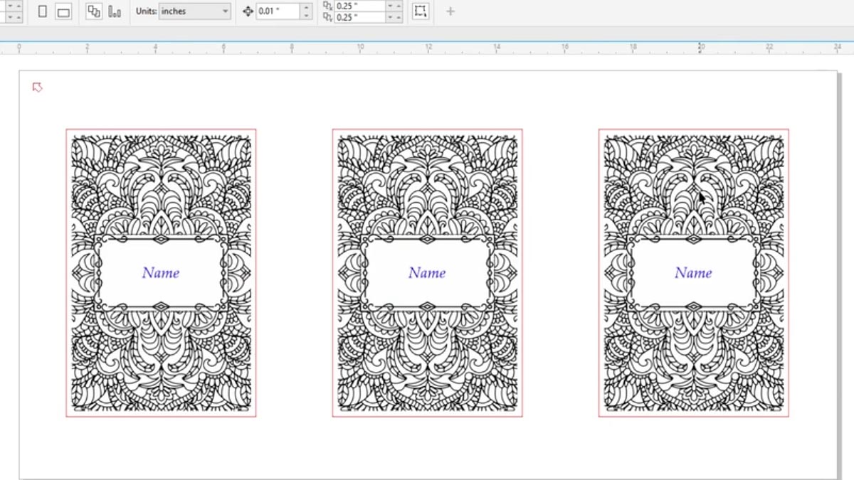Click the horizontal duplicate distance icon
The height and width of the screenshot is (480, 854).
(327, 5)
